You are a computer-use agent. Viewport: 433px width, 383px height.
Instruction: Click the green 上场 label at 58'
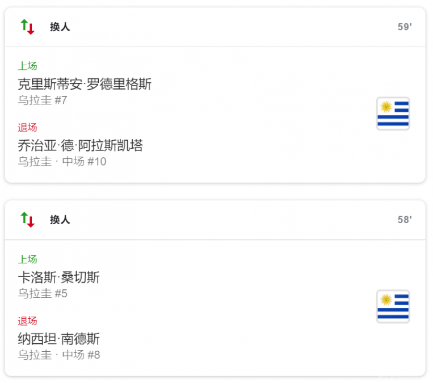pyautogui.click(x=27, y=259)
